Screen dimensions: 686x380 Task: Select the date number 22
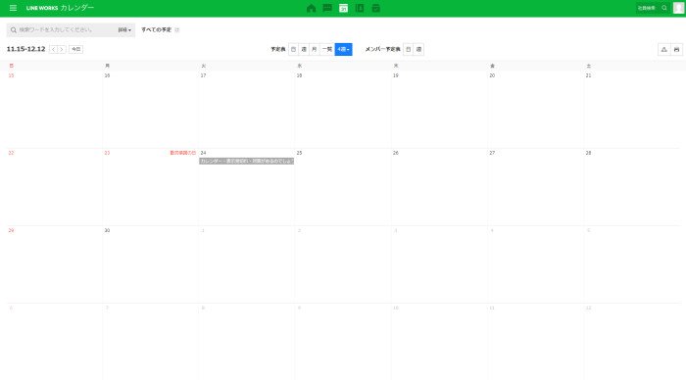[11, 153]
